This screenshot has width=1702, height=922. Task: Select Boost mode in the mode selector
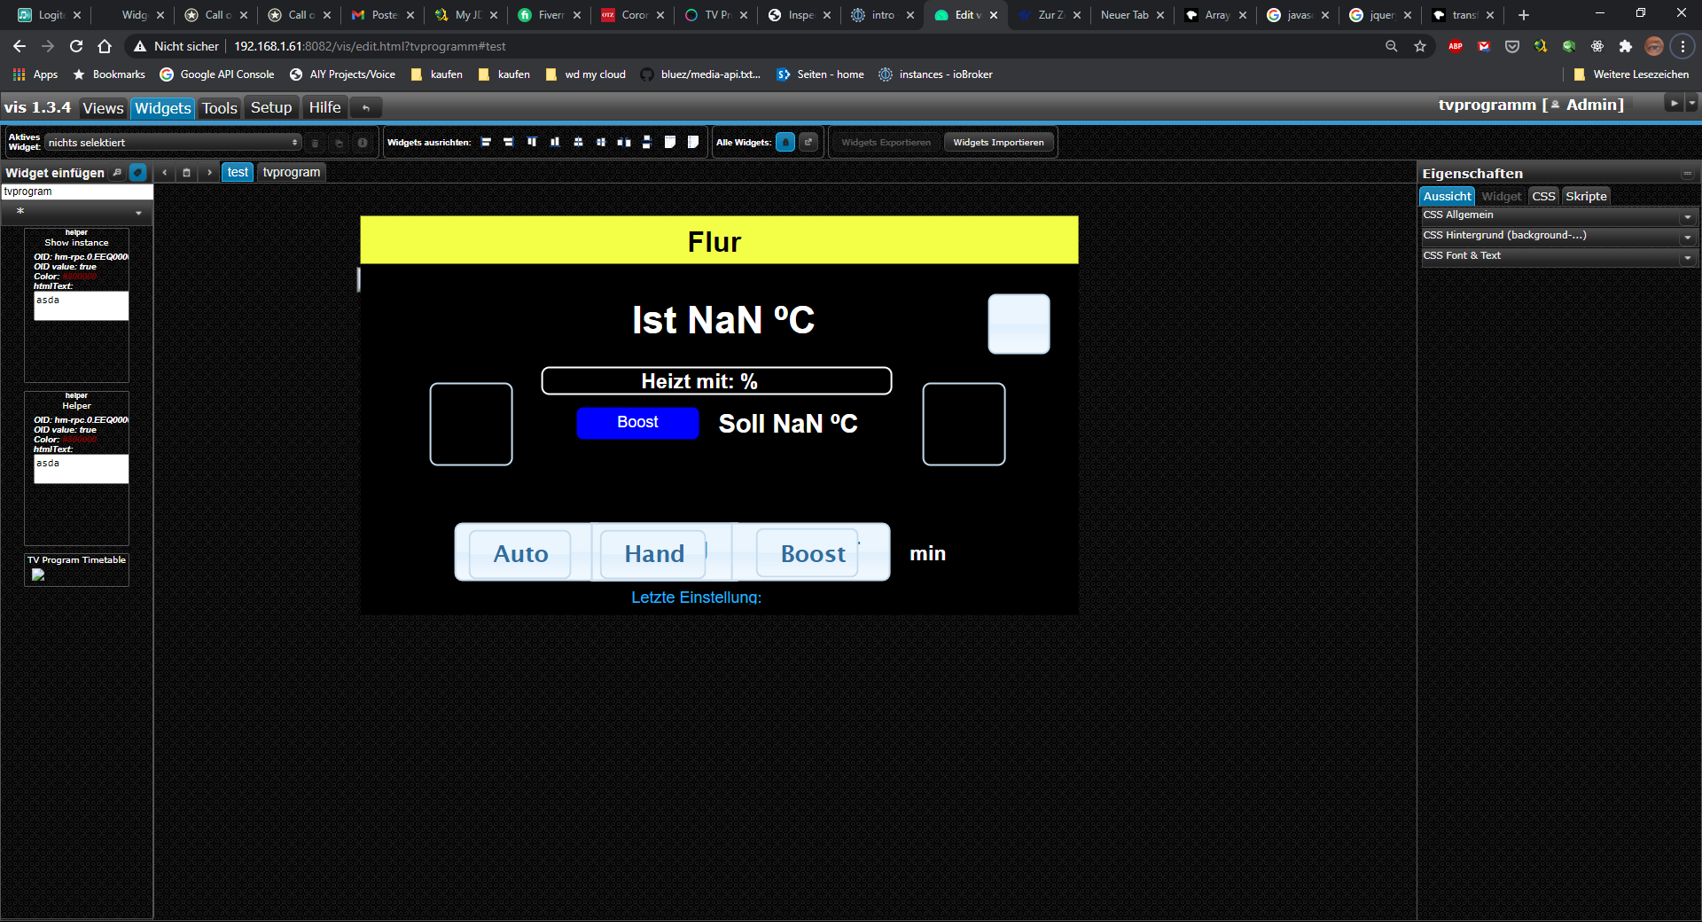[x=808, y=554]
